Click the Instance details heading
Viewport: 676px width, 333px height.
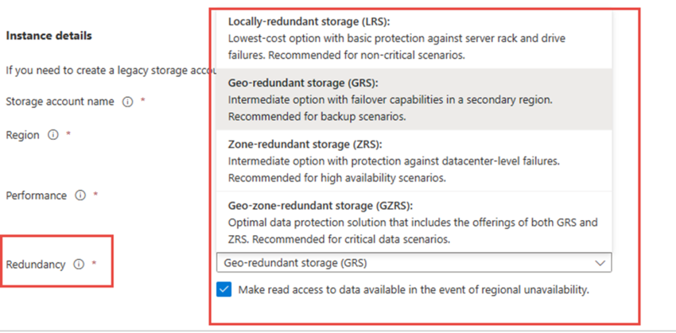pos(49,36)
